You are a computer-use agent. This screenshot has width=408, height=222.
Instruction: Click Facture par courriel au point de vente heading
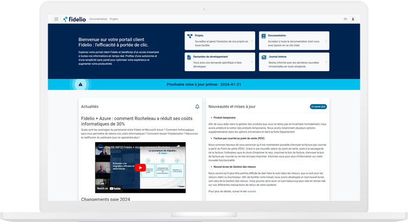[239, 138]
